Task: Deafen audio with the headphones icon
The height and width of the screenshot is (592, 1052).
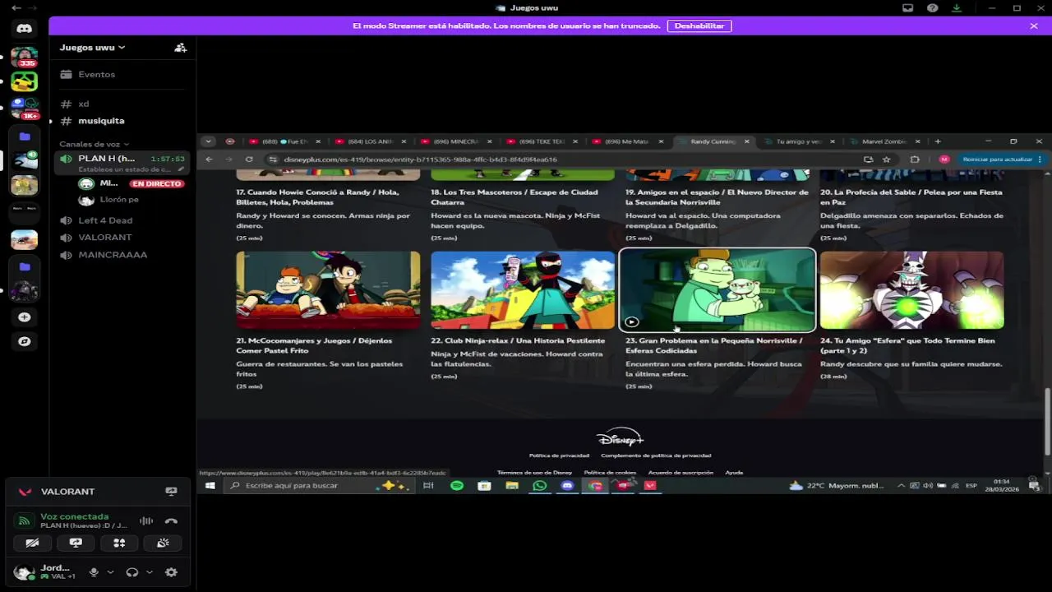Action: 131,572
